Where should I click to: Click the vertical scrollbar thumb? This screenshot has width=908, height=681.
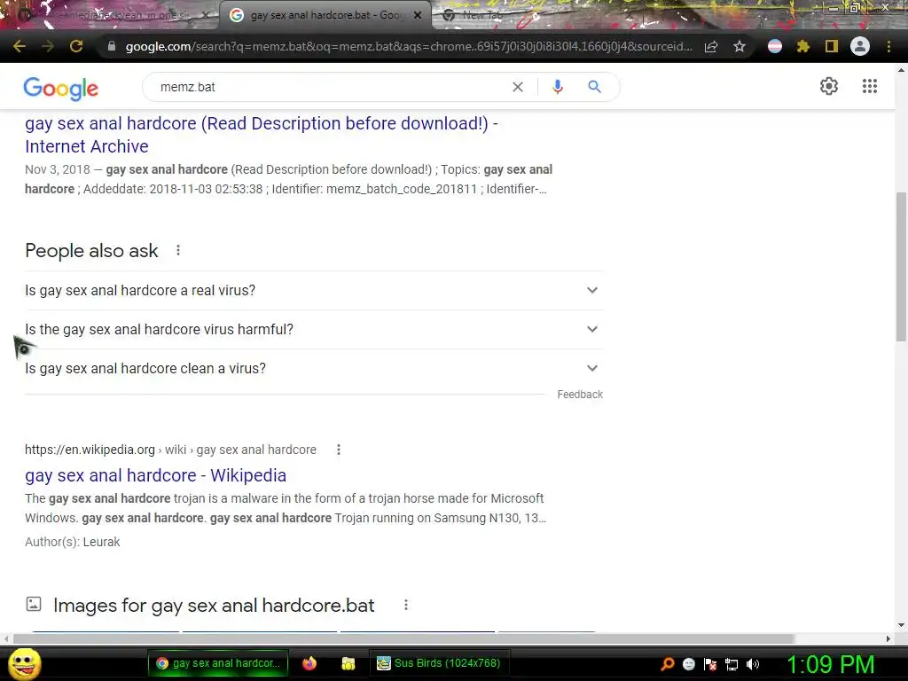coord(901,266)
